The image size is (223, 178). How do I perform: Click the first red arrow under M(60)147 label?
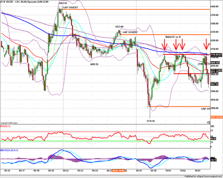point(164,44)
